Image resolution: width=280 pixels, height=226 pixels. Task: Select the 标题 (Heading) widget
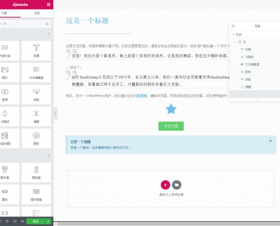[x=36, y=50]
